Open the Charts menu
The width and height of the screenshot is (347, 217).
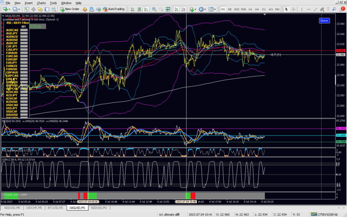(41, 3)
